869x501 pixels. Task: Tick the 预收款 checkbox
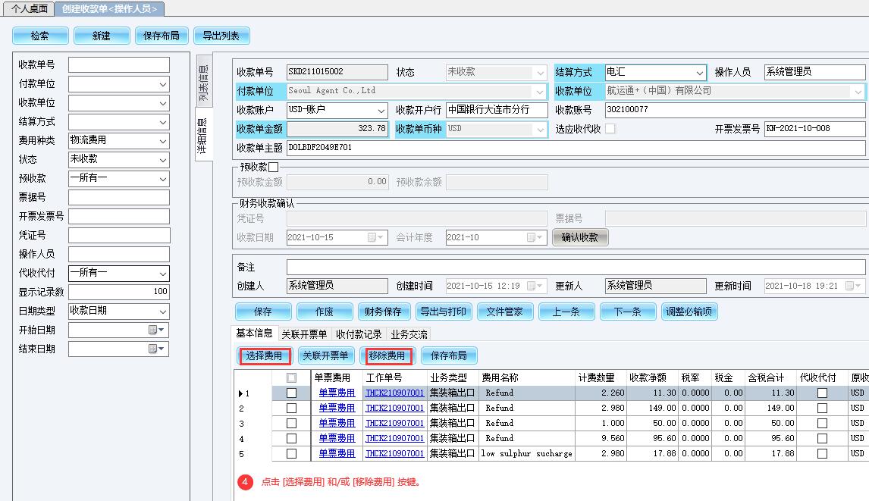tap(274, 167)
